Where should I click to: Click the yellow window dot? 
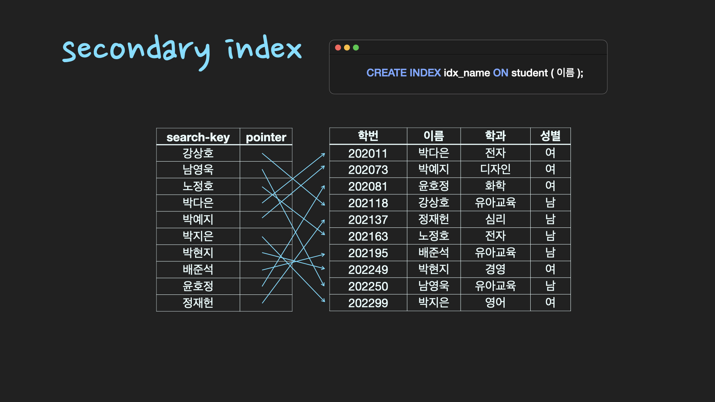(347, 48)
